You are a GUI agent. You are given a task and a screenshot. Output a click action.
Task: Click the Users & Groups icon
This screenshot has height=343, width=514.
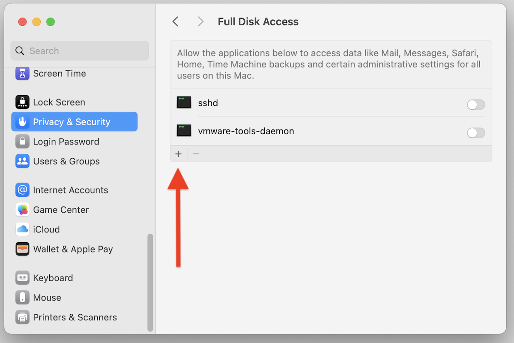22,161
